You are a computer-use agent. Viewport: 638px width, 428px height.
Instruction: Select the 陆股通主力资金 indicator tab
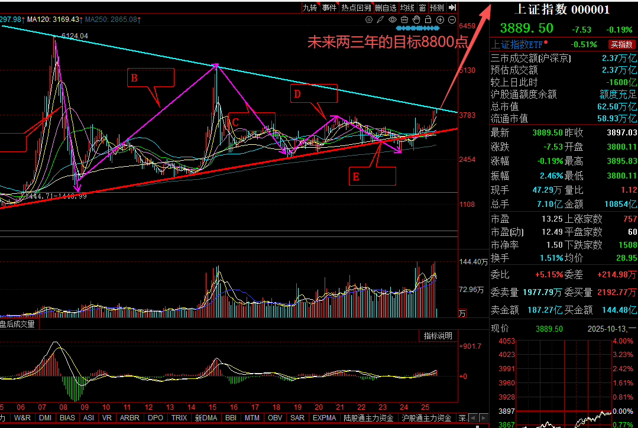pyautogui.click(x=368, y=418)
